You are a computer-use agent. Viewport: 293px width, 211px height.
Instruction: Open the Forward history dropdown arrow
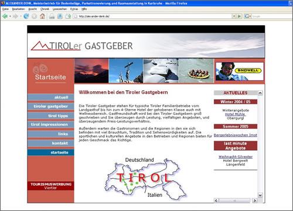click(x=21, y=16)
